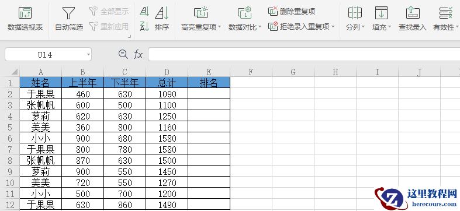Select column C header

[x=124, y=72]
